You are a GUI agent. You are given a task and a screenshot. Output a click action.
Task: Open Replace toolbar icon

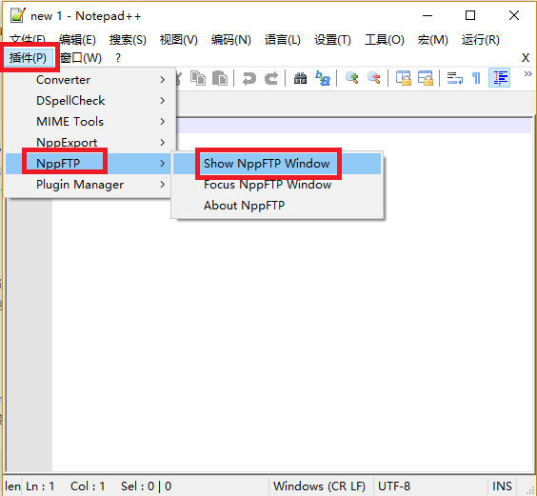click(323, 78)
